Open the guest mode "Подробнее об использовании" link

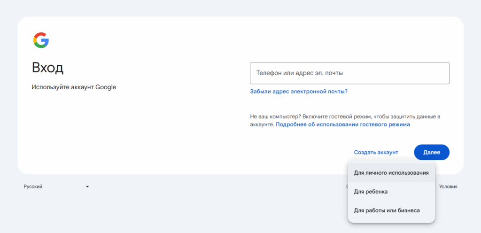tap(343, 125)
